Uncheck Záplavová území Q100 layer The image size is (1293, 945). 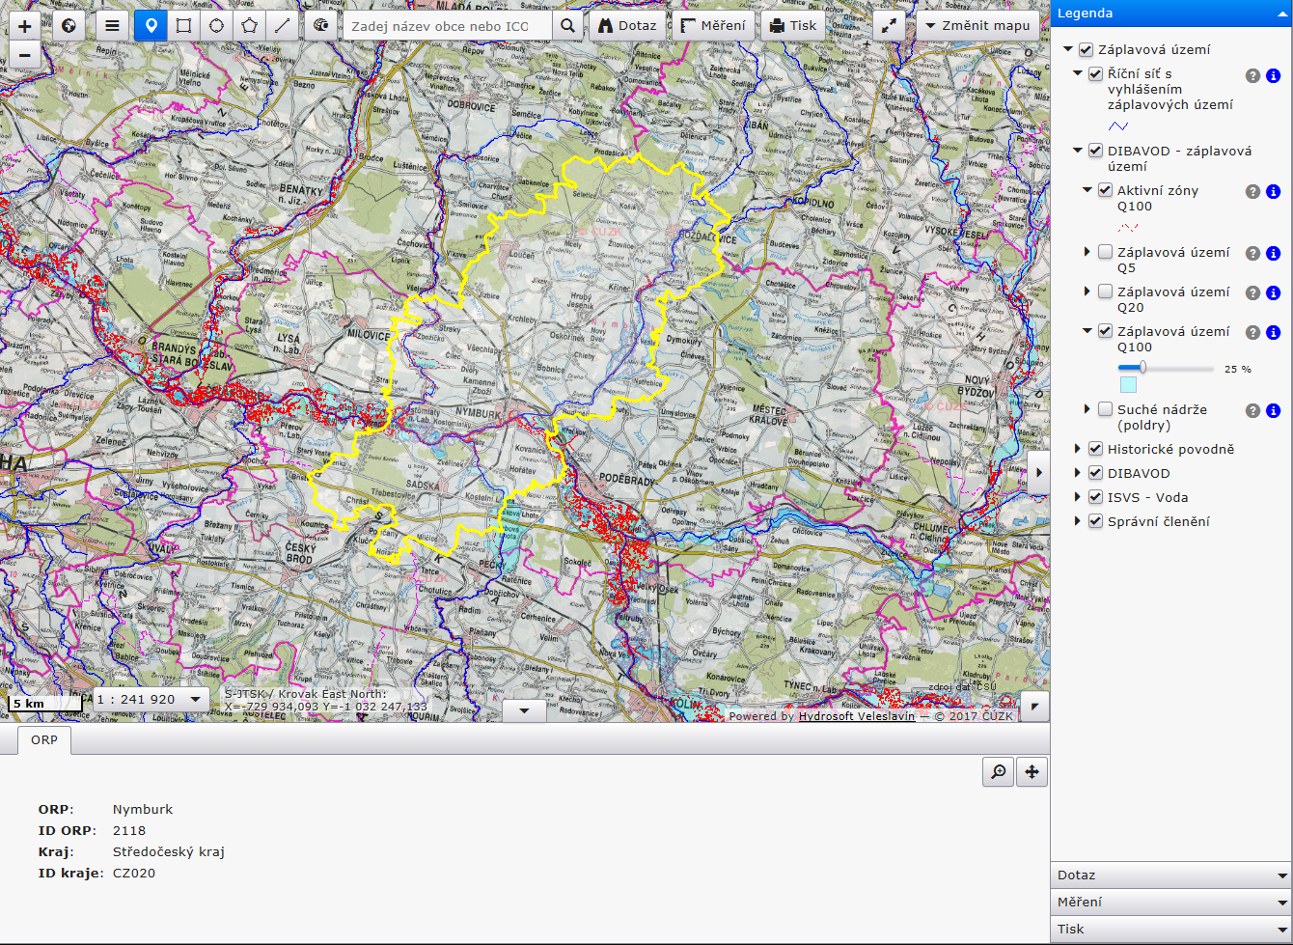[1105, 331]
